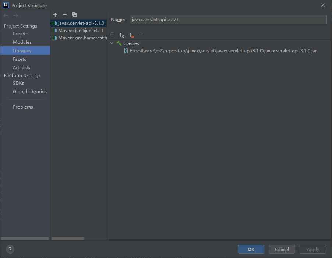Click the forward navigation arrow
This screenshot has height=258, width=332.
[15, 15]
